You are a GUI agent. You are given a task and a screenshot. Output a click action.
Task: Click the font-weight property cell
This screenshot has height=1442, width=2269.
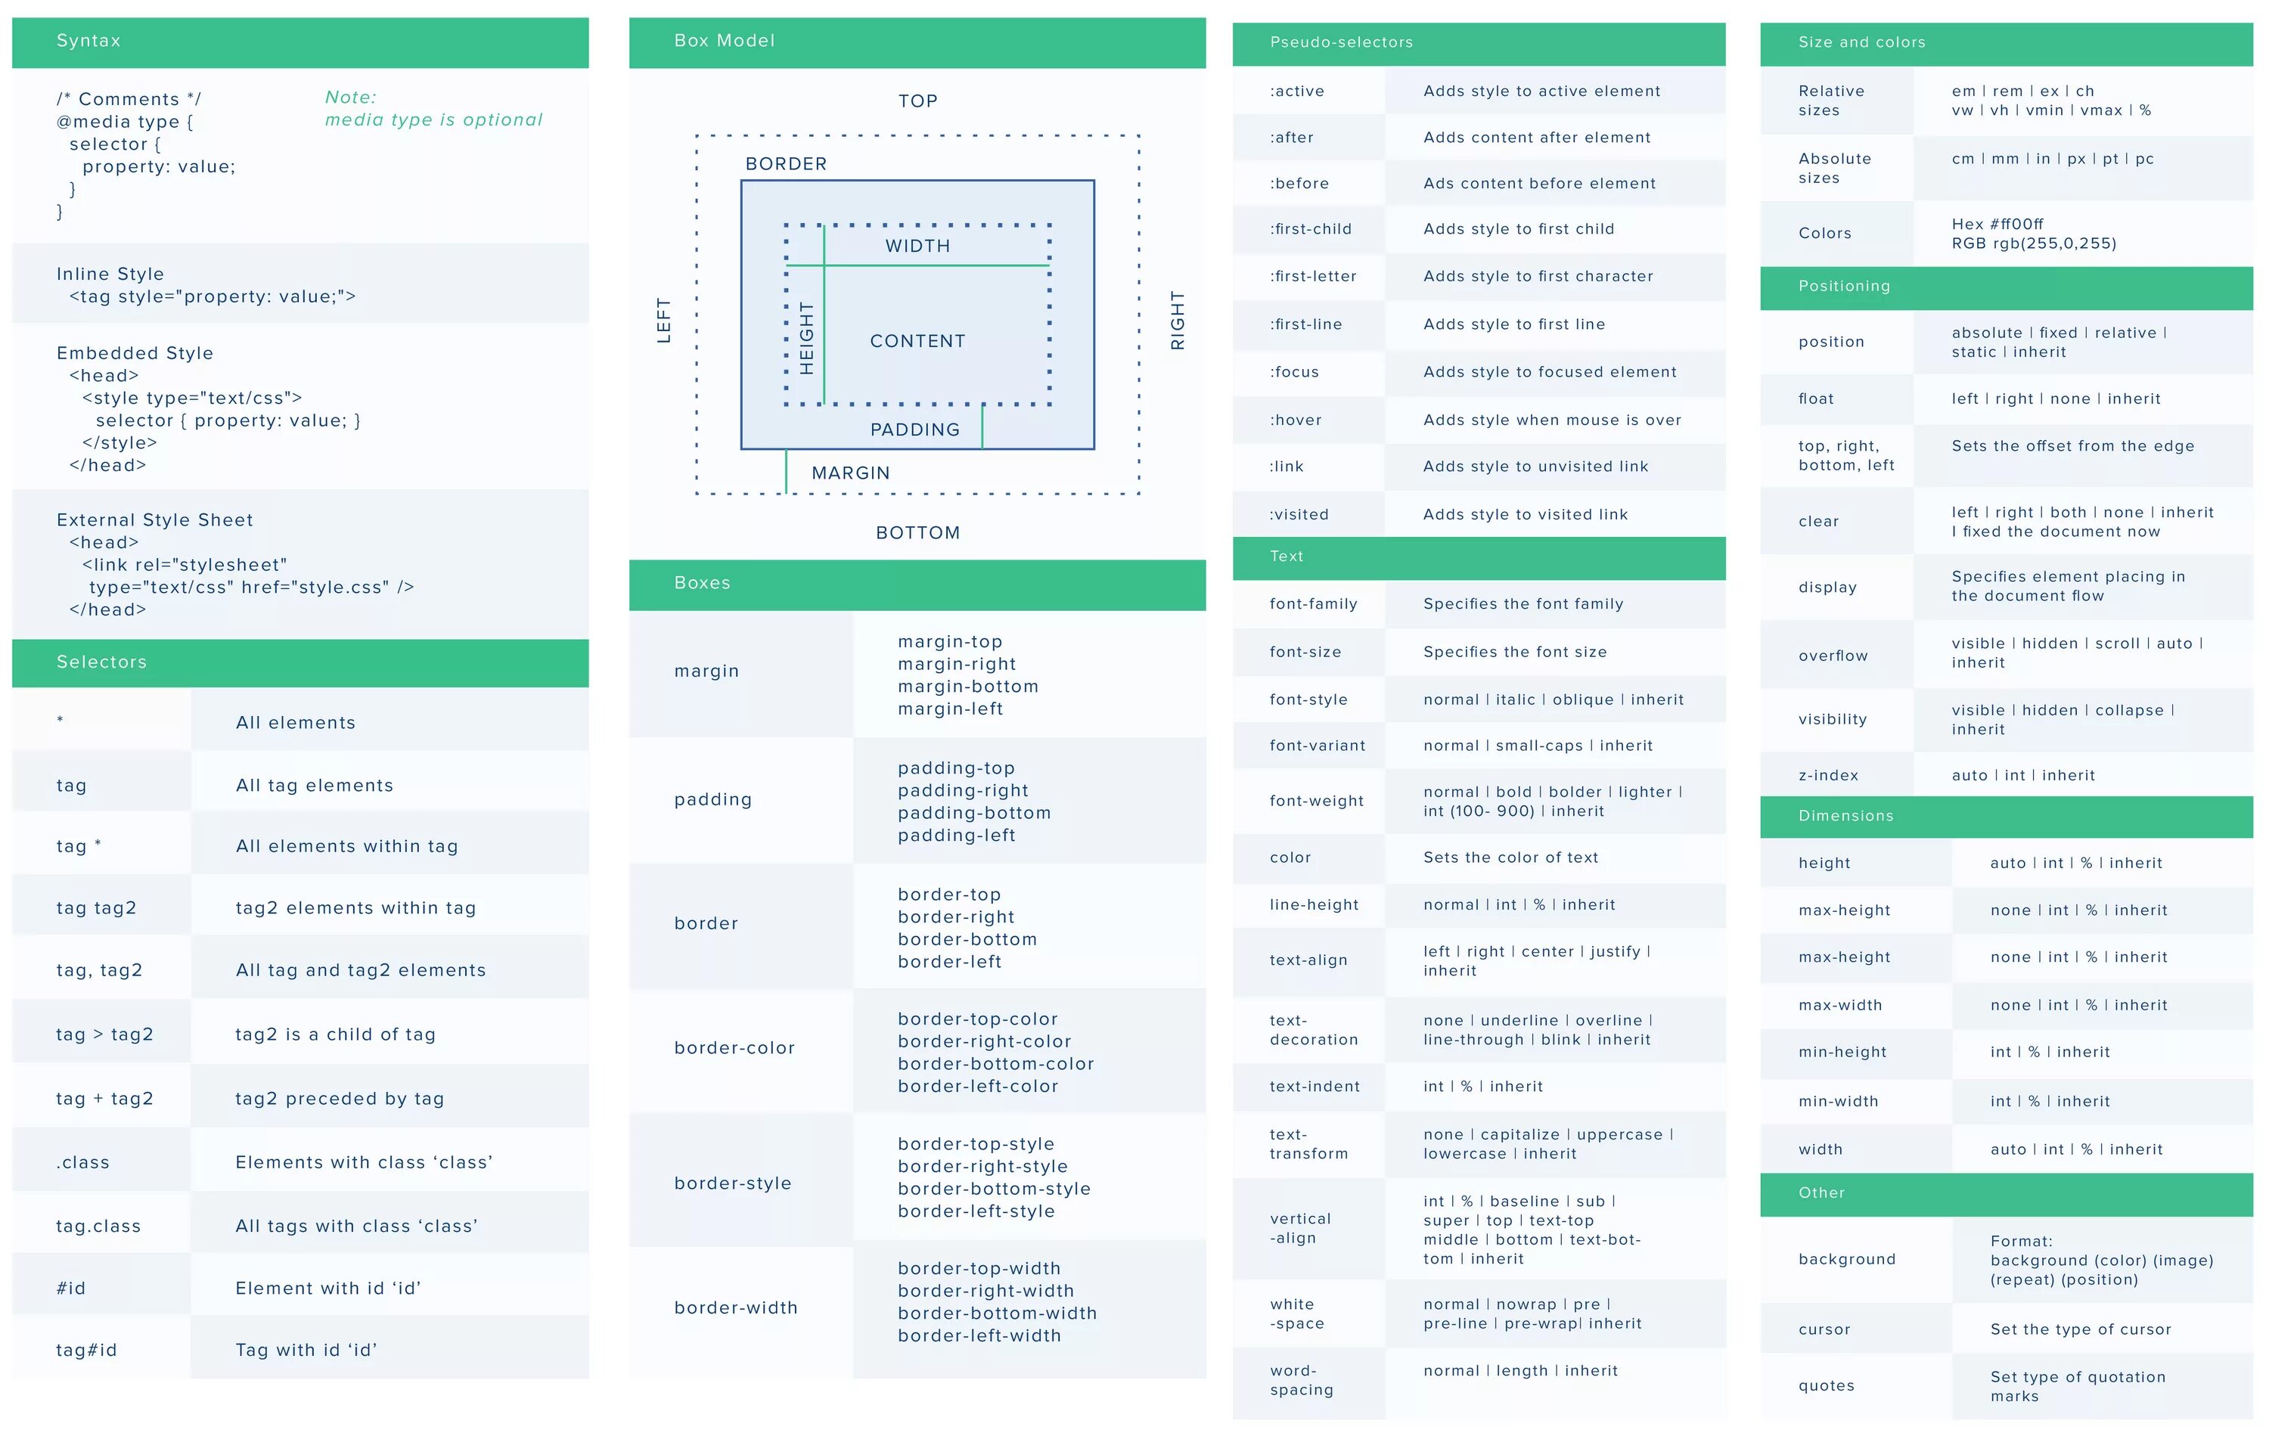point(1315,801)
